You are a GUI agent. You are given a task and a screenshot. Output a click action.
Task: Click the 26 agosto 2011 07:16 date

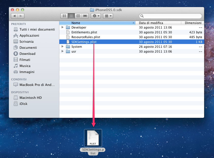coord(155,47)
